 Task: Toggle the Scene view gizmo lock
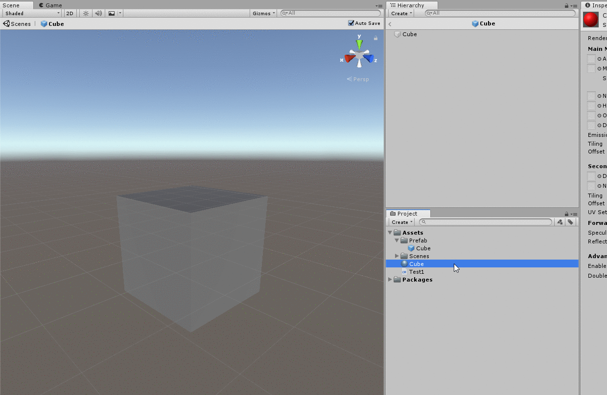tap(376, 38)
